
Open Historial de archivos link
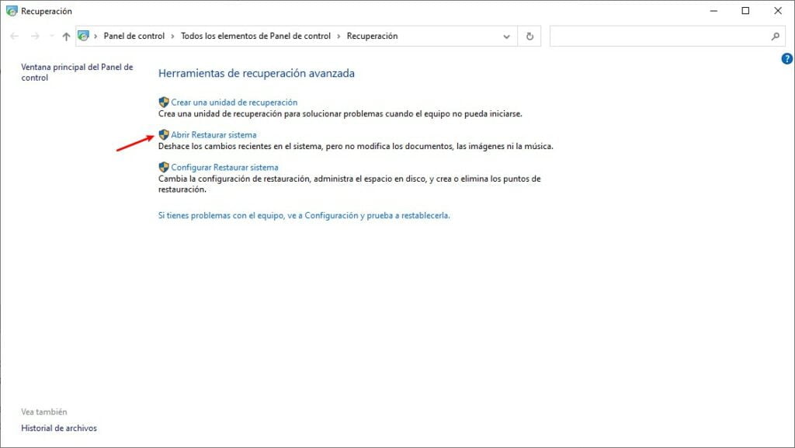coord(59,429)
